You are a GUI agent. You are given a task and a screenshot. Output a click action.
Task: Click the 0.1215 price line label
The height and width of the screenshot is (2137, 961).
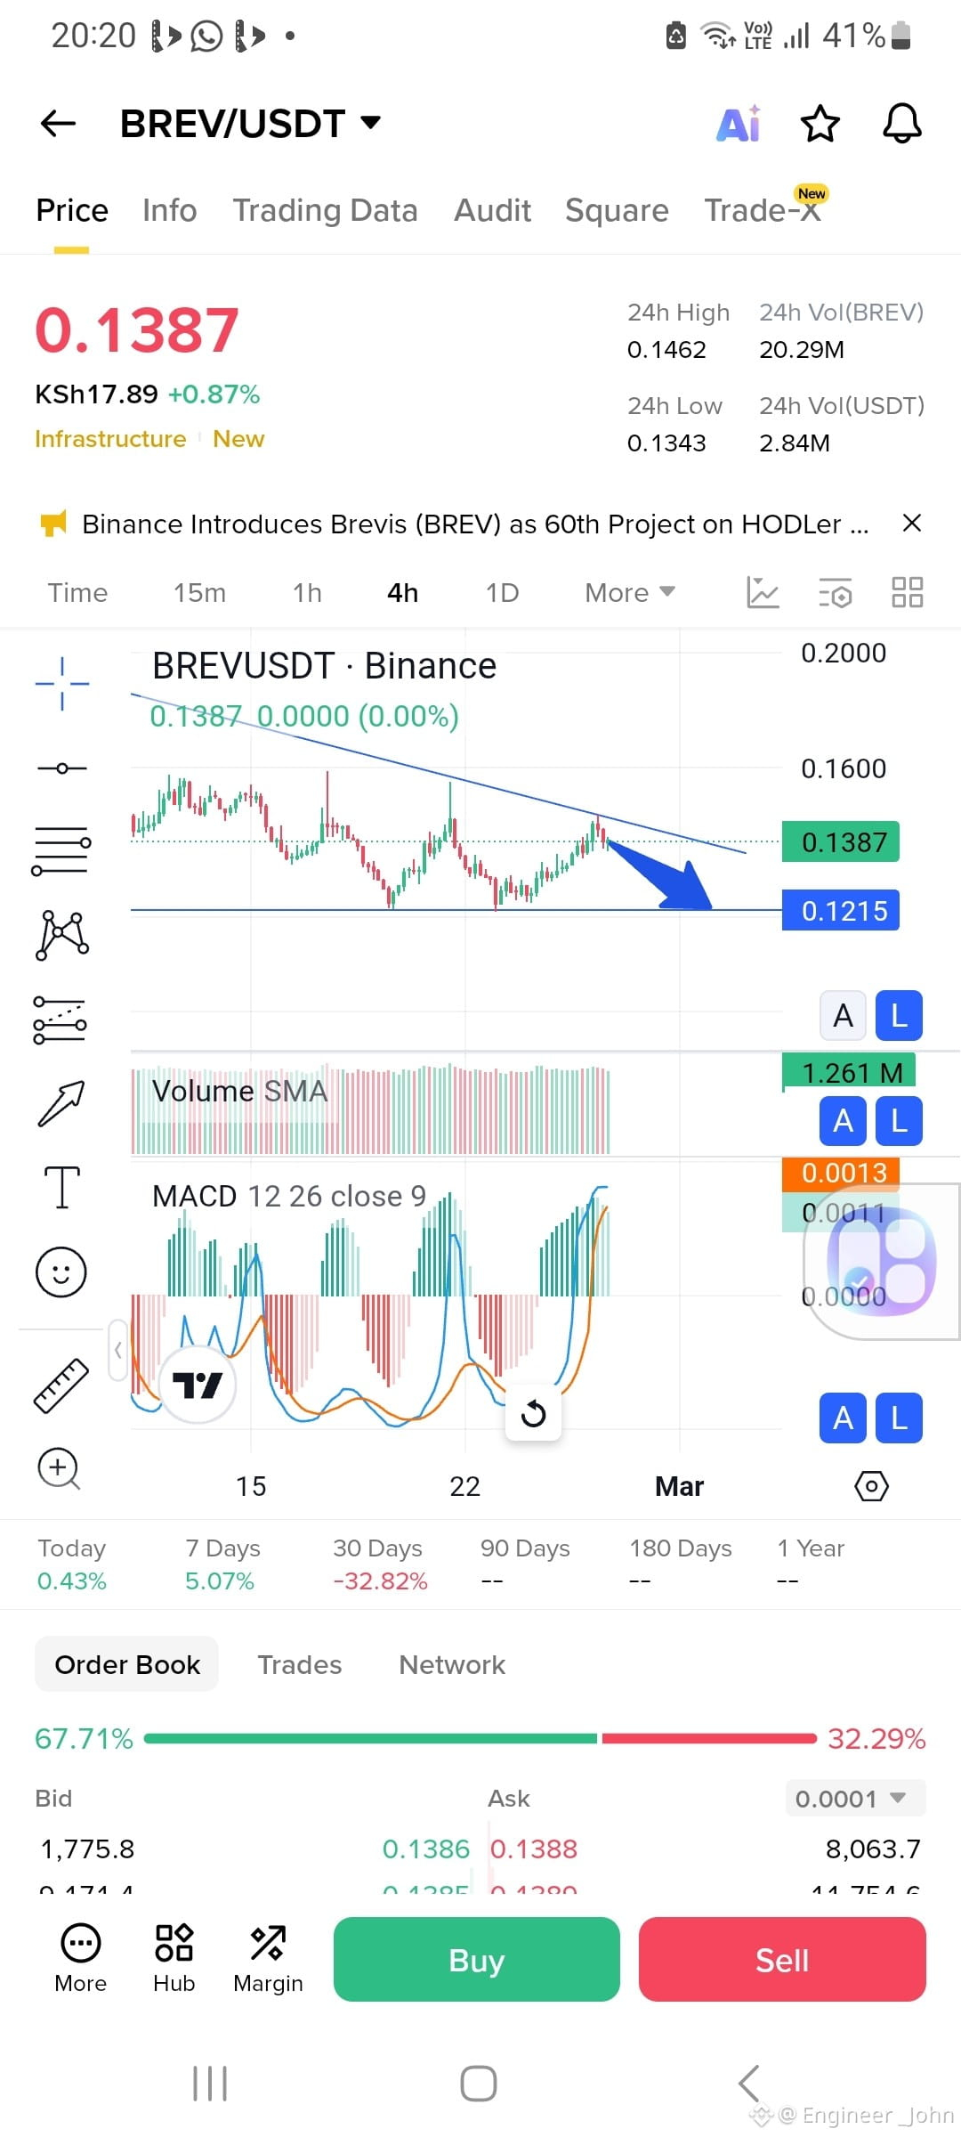[x=841, y=911]
